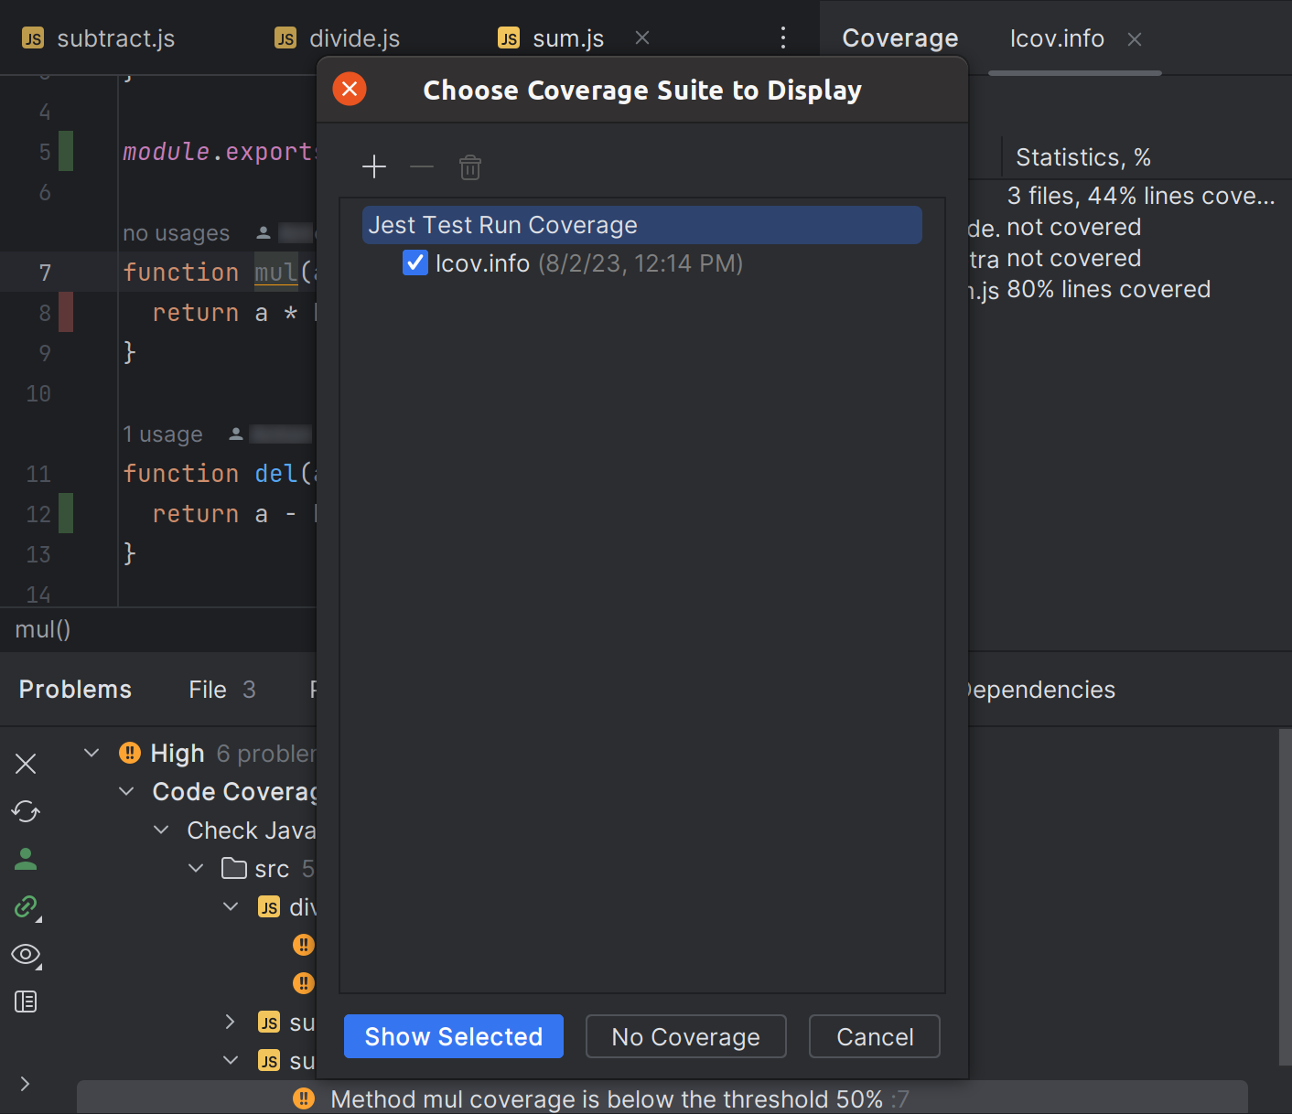Image resolution: width=1292 pixels, height=1114 pixels.
Task: Click the Show Selected button
Action: (453, 1036)
